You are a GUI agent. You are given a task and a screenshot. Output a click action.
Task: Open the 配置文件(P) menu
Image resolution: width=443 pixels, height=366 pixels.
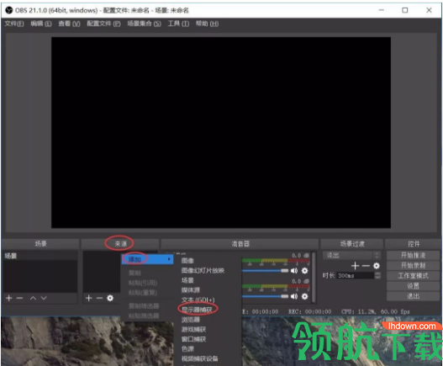(x=103, y=24)
